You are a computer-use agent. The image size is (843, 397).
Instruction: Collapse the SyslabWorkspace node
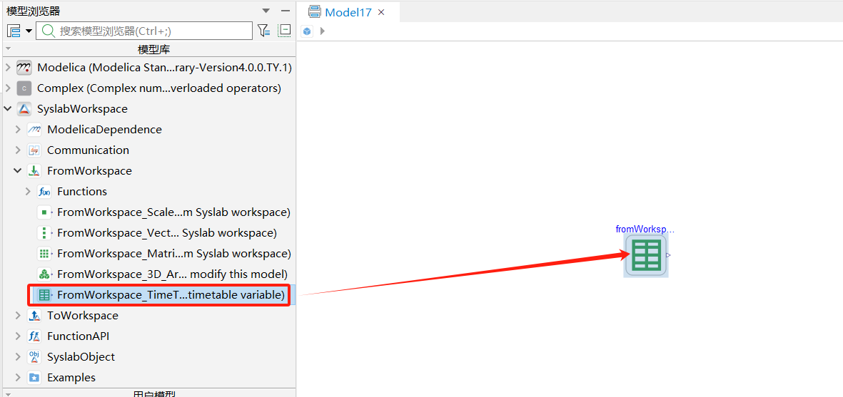[8, 109]
